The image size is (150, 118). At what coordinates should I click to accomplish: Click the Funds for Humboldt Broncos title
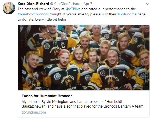47,96
